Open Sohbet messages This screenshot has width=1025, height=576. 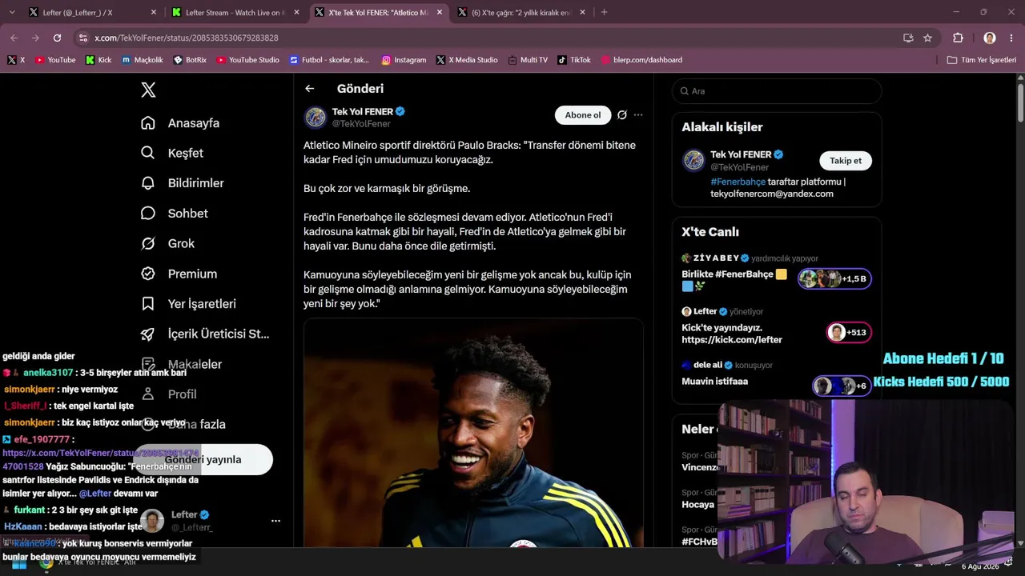(x=175, y=214)
